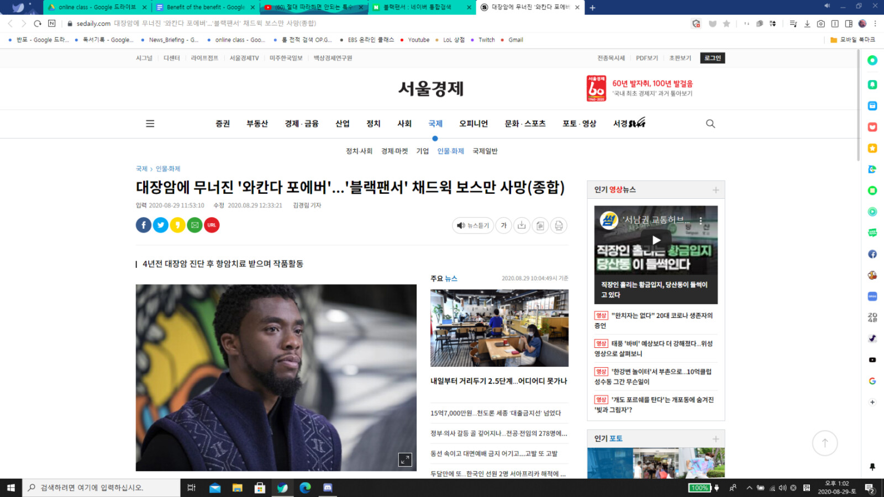884x497 pixels.
Task: Toggle browser side panel icon
Action: coord(849,24)
